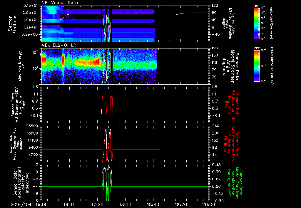Click the '98' telemetry position tick
The height and width of the screenshot is (208, 301).
214,147
